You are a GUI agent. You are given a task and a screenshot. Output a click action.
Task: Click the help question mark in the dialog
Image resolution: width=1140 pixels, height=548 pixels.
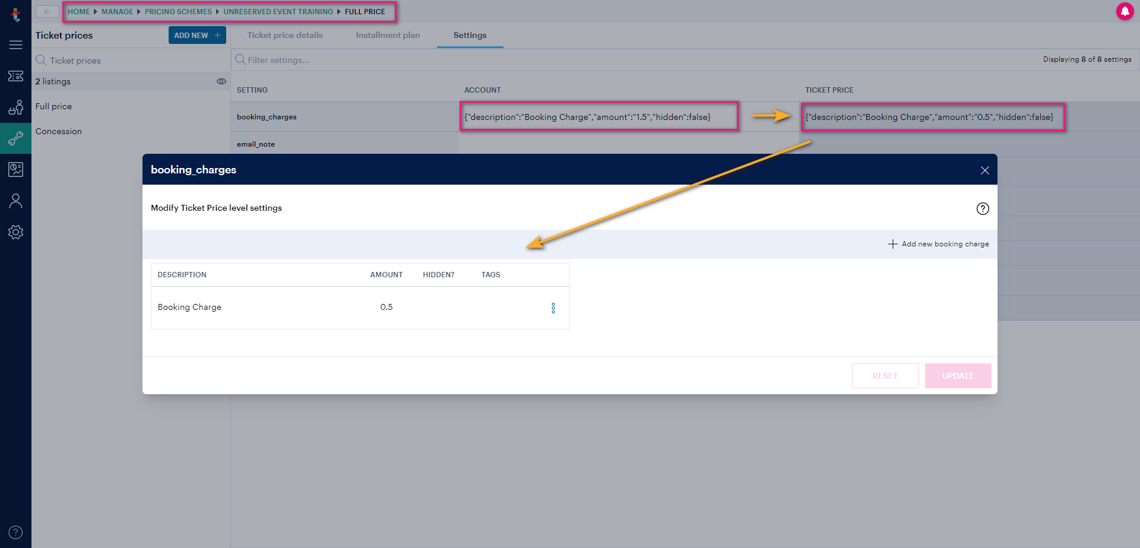click(x=983, y=208)
